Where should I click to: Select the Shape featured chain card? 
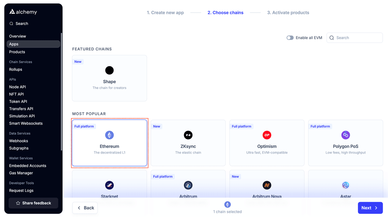pos(110,78)
